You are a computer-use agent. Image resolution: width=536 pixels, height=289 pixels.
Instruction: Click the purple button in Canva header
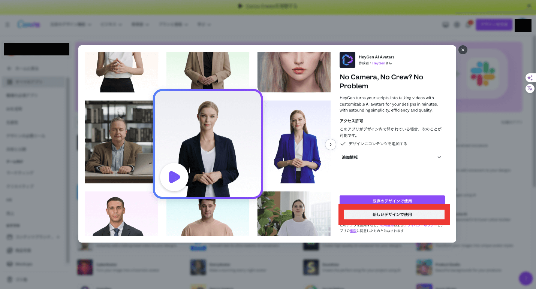[x=494, y=25]
